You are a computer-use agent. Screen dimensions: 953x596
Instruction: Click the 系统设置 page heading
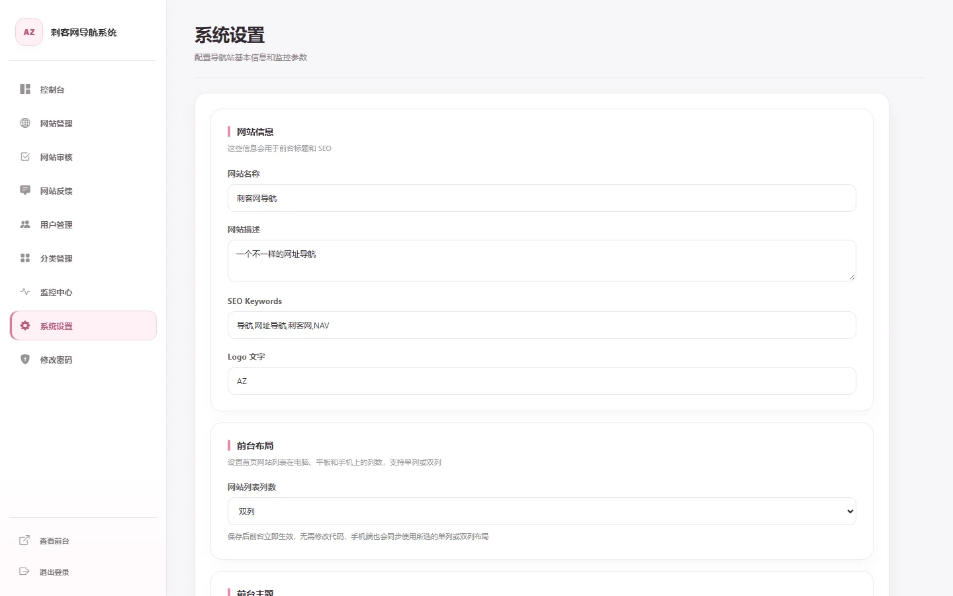coord(230,35)
